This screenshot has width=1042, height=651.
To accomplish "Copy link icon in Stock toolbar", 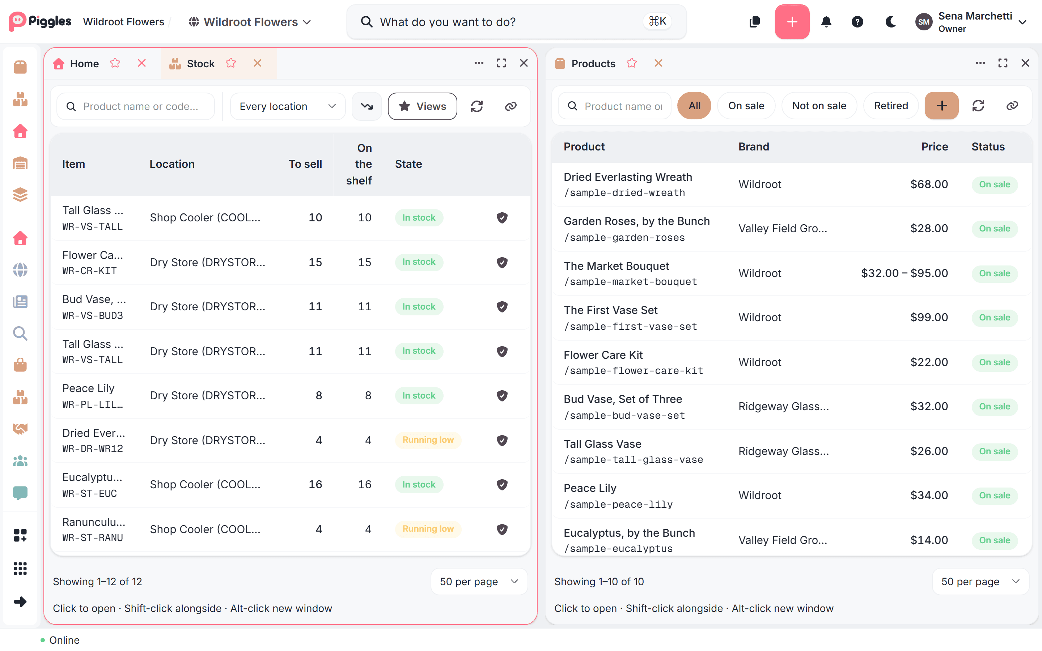I will click(x=511, y=106).
